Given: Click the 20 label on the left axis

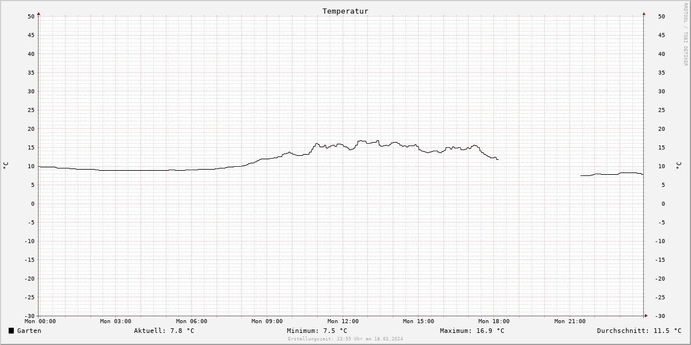Looking at the screenshot, I should (31, 129).
